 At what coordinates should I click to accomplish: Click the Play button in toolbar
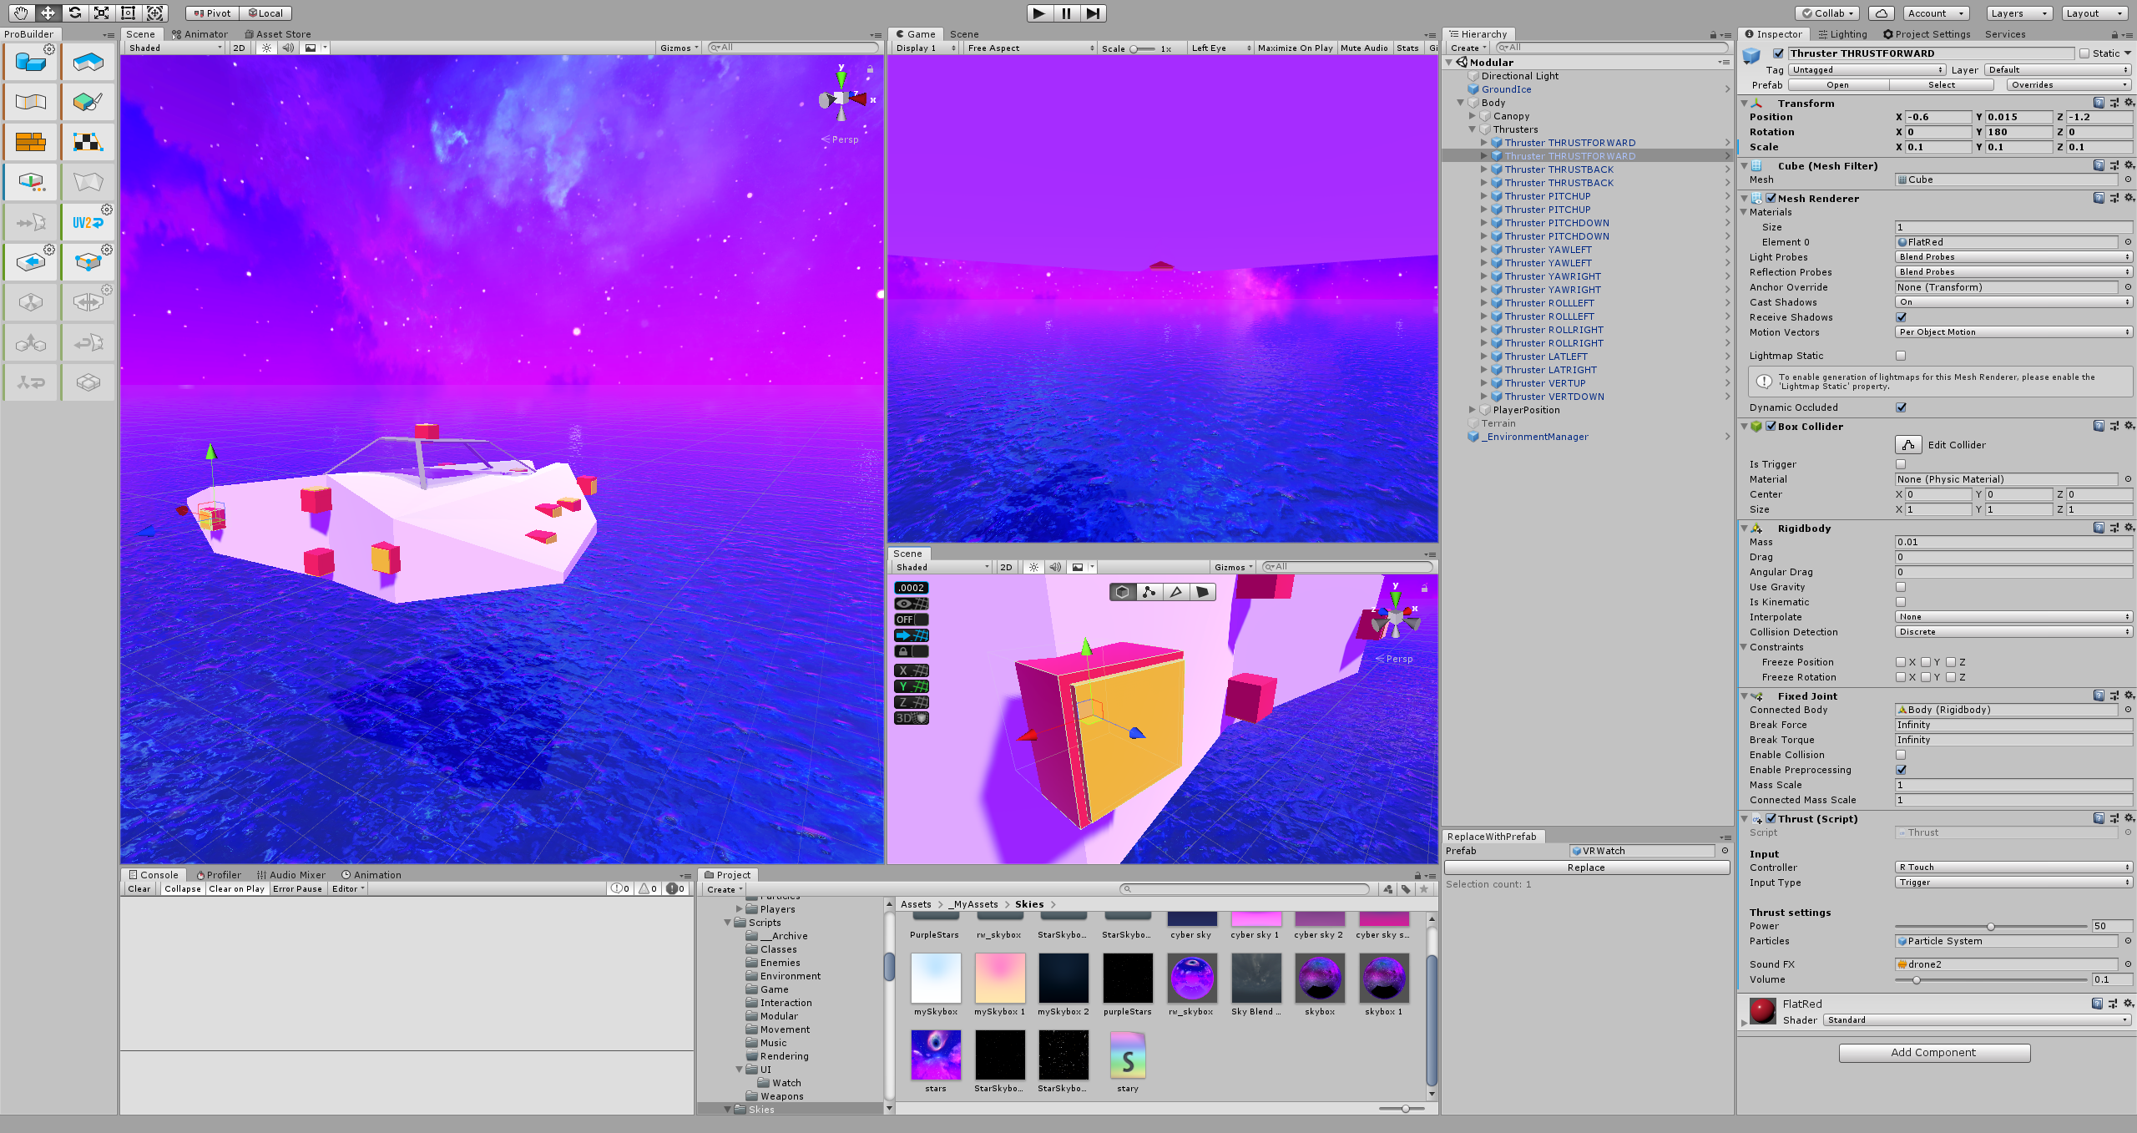pos(1038,13)
